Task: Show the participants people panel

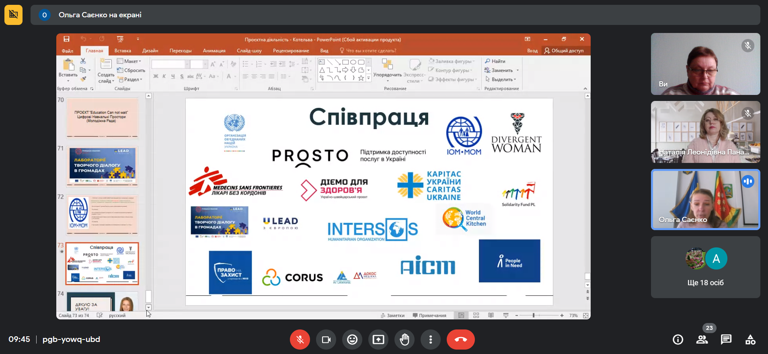Action: coord(702,340)
